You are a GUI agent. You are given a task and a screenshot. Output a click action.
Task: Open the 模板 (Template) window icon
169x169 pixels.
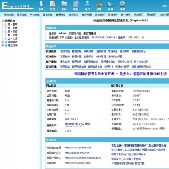click(76, 4)
